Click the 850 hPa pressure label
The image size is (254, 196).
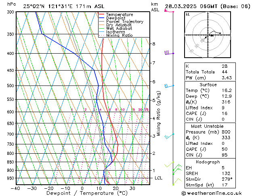[x=11, y=162]
